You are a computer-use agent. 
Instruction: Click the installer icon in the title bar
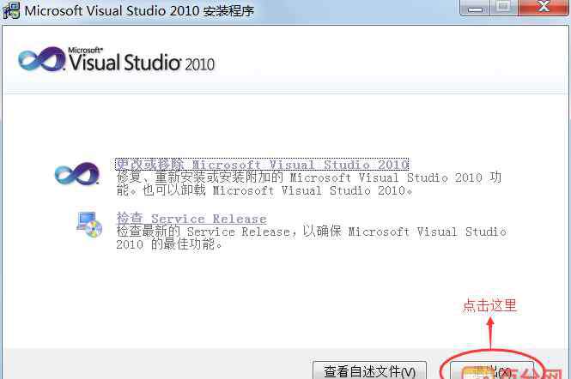(11, 10)
